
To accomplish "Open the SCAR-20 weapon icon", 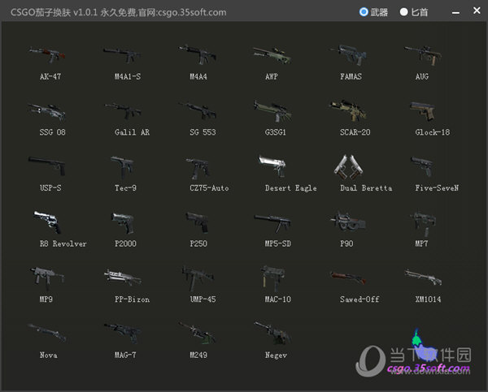I will [348, 110].
